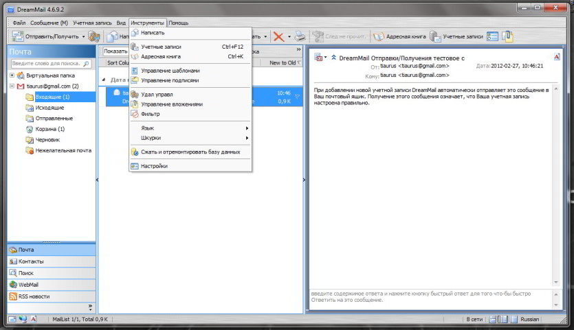Open Отправить/Получить dropdown arrow
Screen dimensions: 574x330
[x=83, y=36]
